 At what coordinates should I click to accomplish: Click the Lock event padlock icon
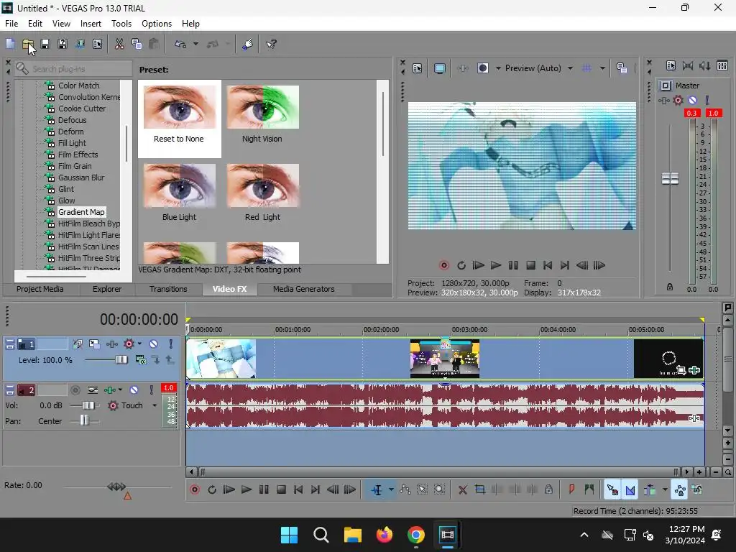[548, 490]
